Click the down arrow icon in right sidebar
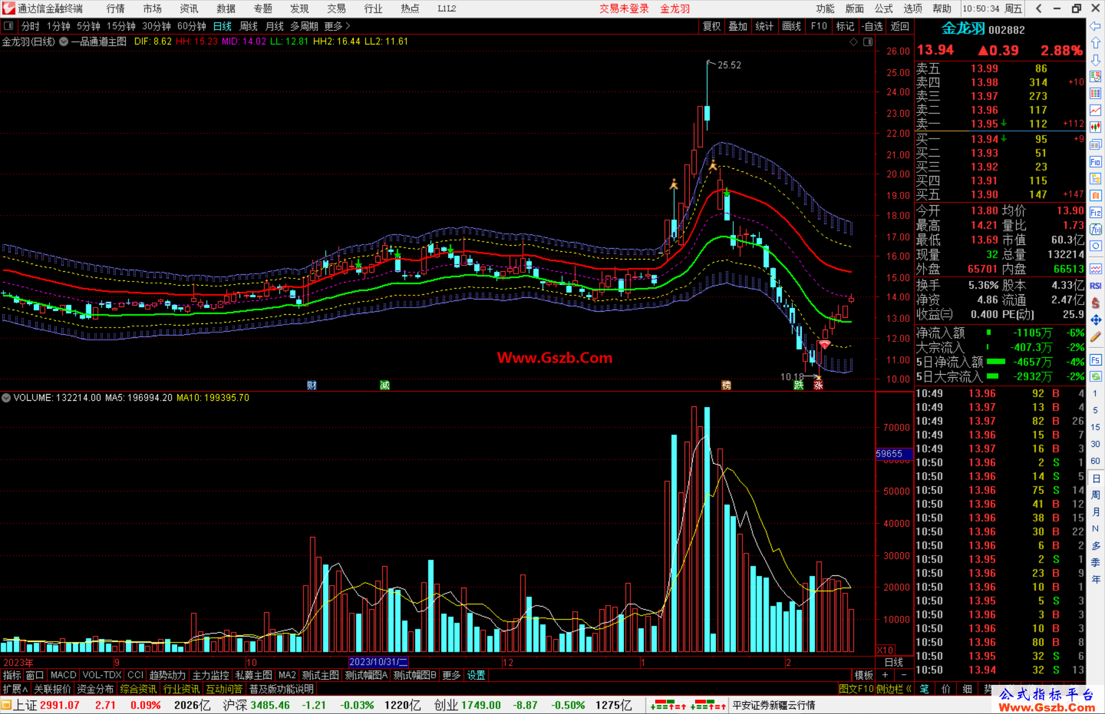This screenshot has width=1105, height=714. click(x=1095, y=60)
